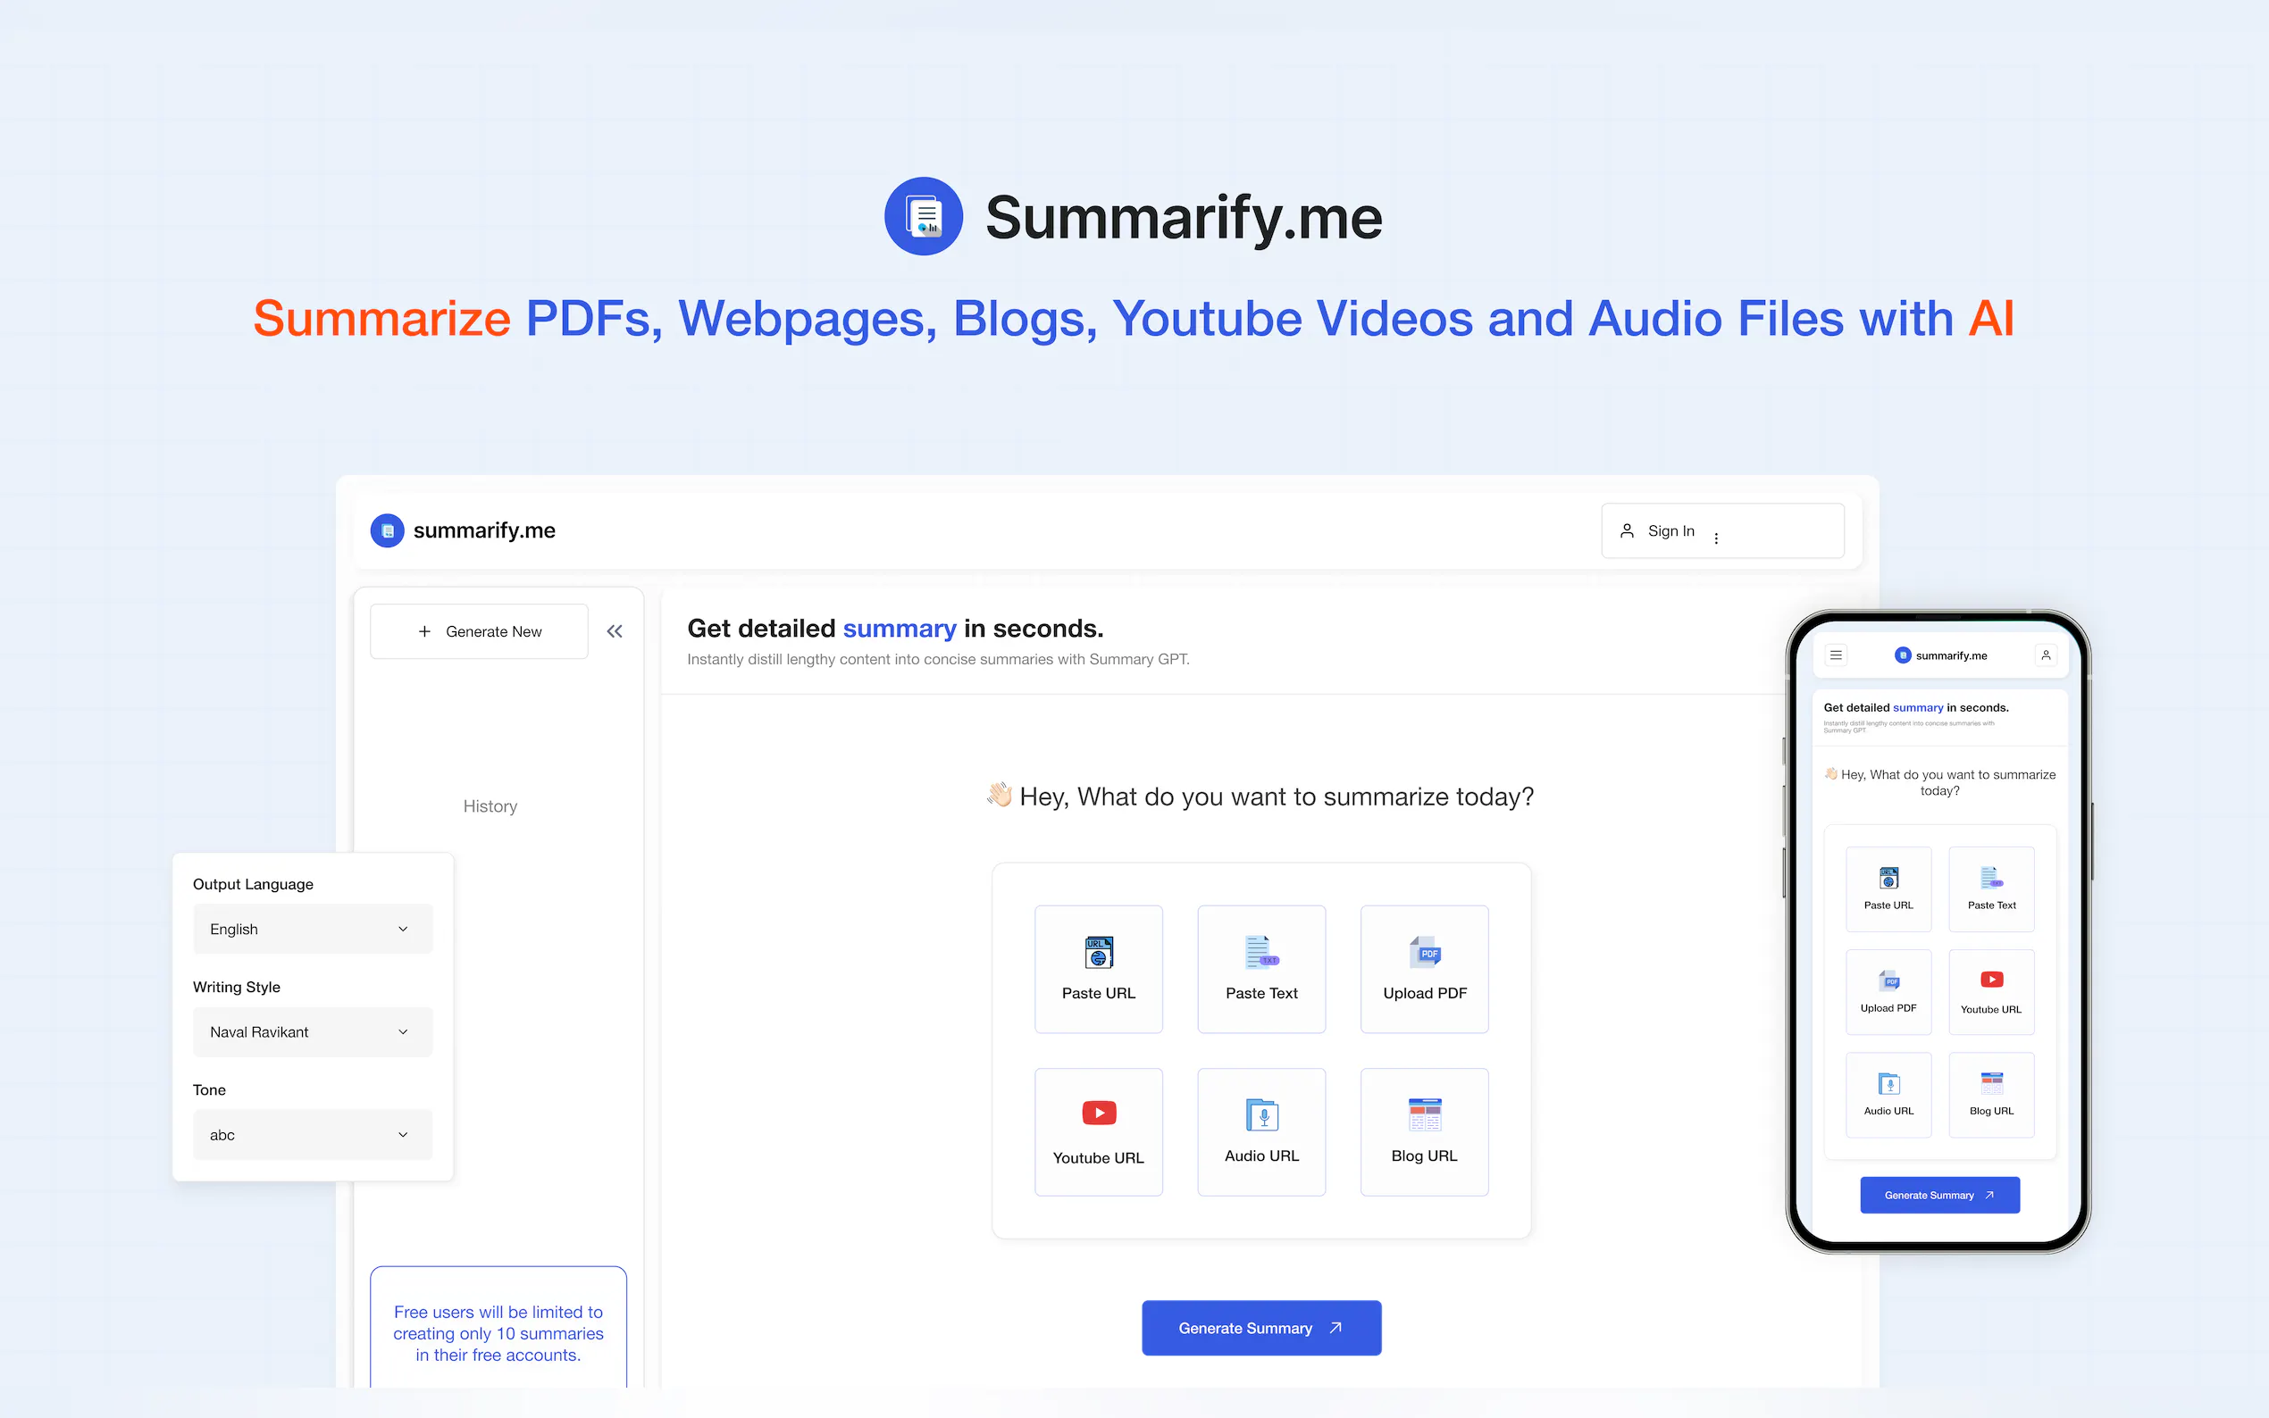2269x1418 pixels.
Task: Choose Upload PDF to summarize a document
Action: [1423, 968]
